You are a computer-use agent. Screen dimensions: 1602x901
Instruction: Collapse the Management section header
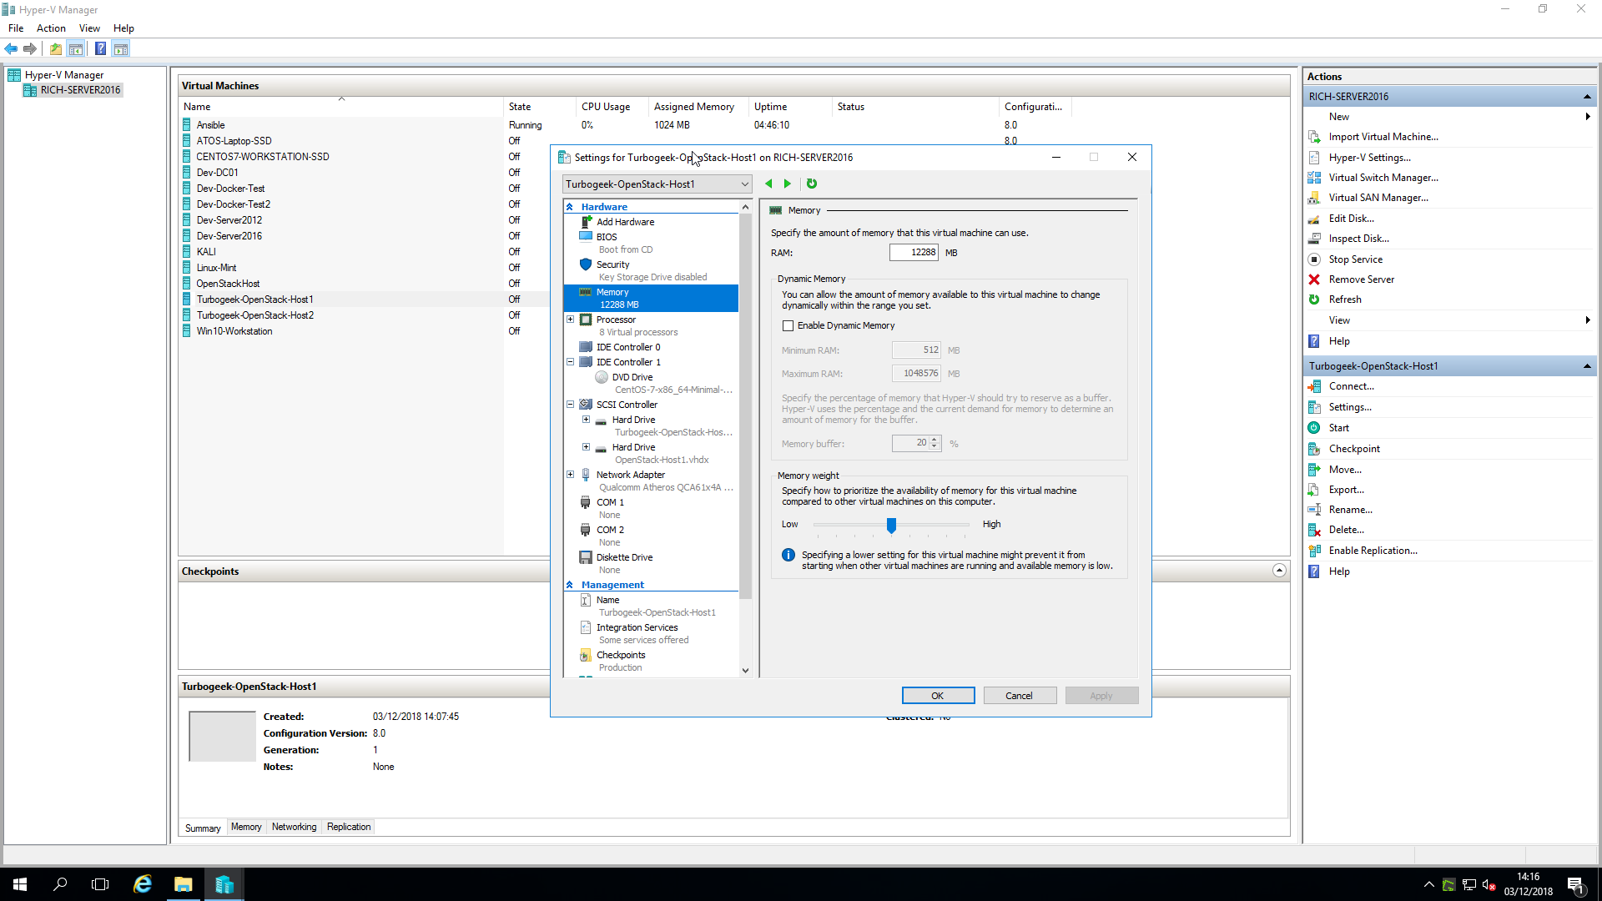pos(570,585)
